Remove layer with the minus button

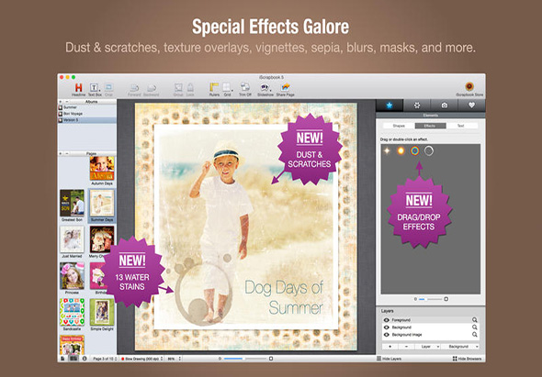(406, 347)
